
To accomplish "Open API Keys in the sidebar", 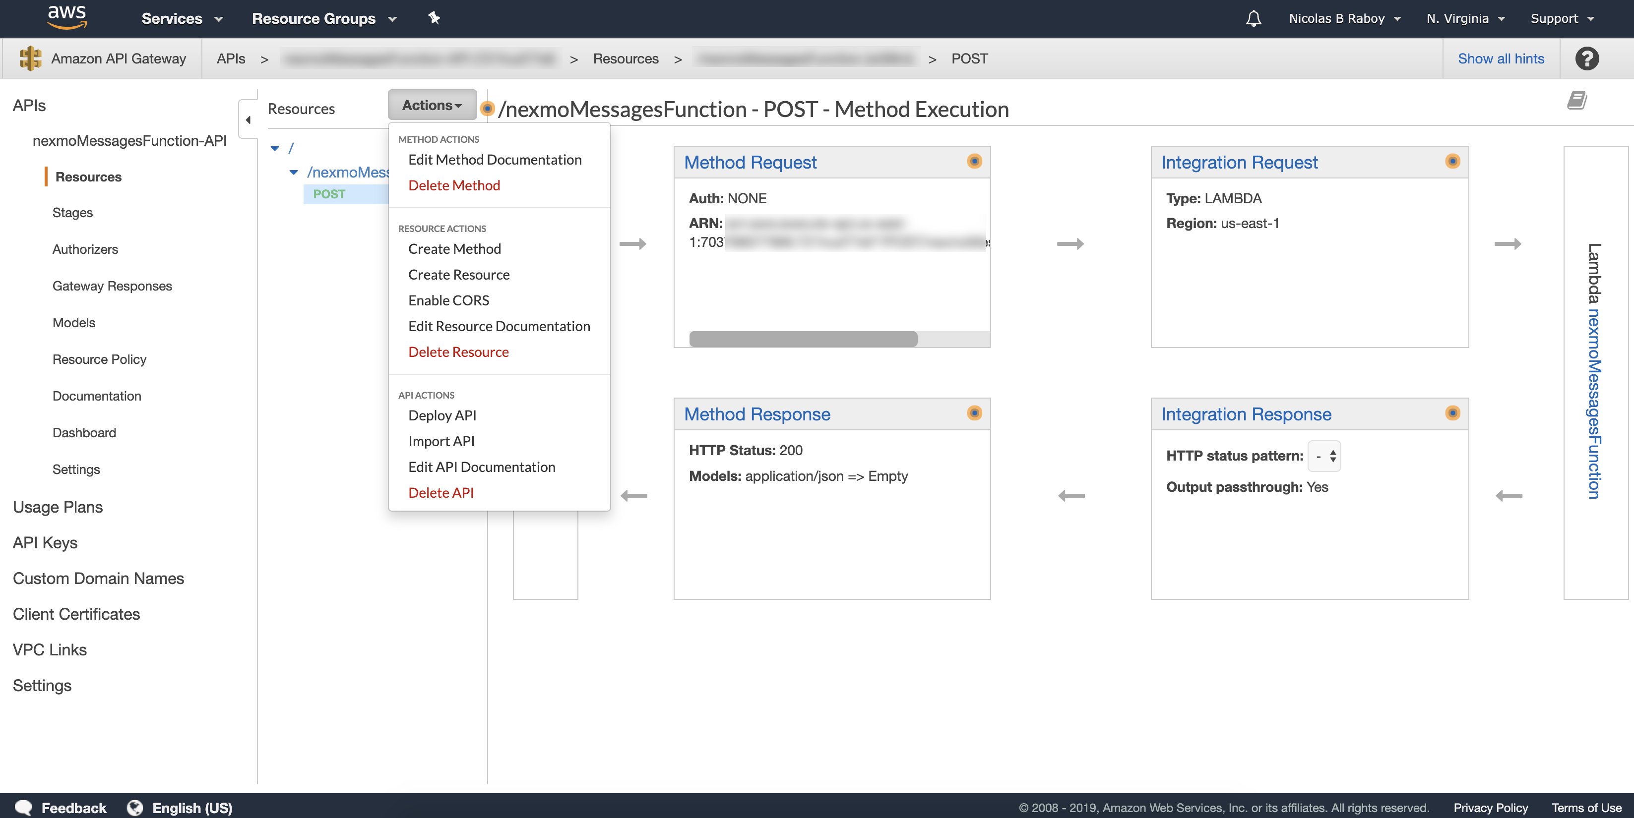I will (x=45, y=543).
